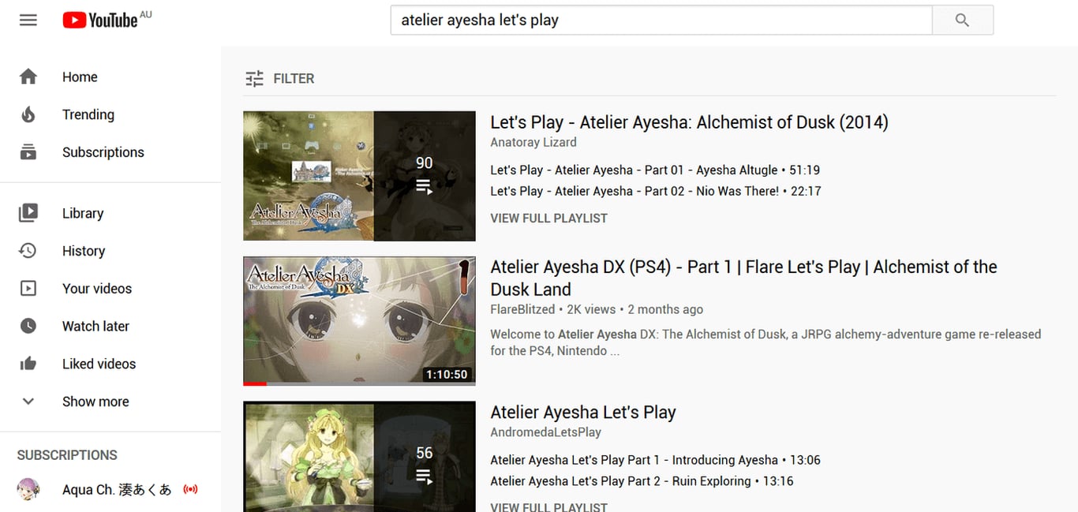Visit AndromedaLetsPlay channel
Screen dimensions: 1078x512
545,432
